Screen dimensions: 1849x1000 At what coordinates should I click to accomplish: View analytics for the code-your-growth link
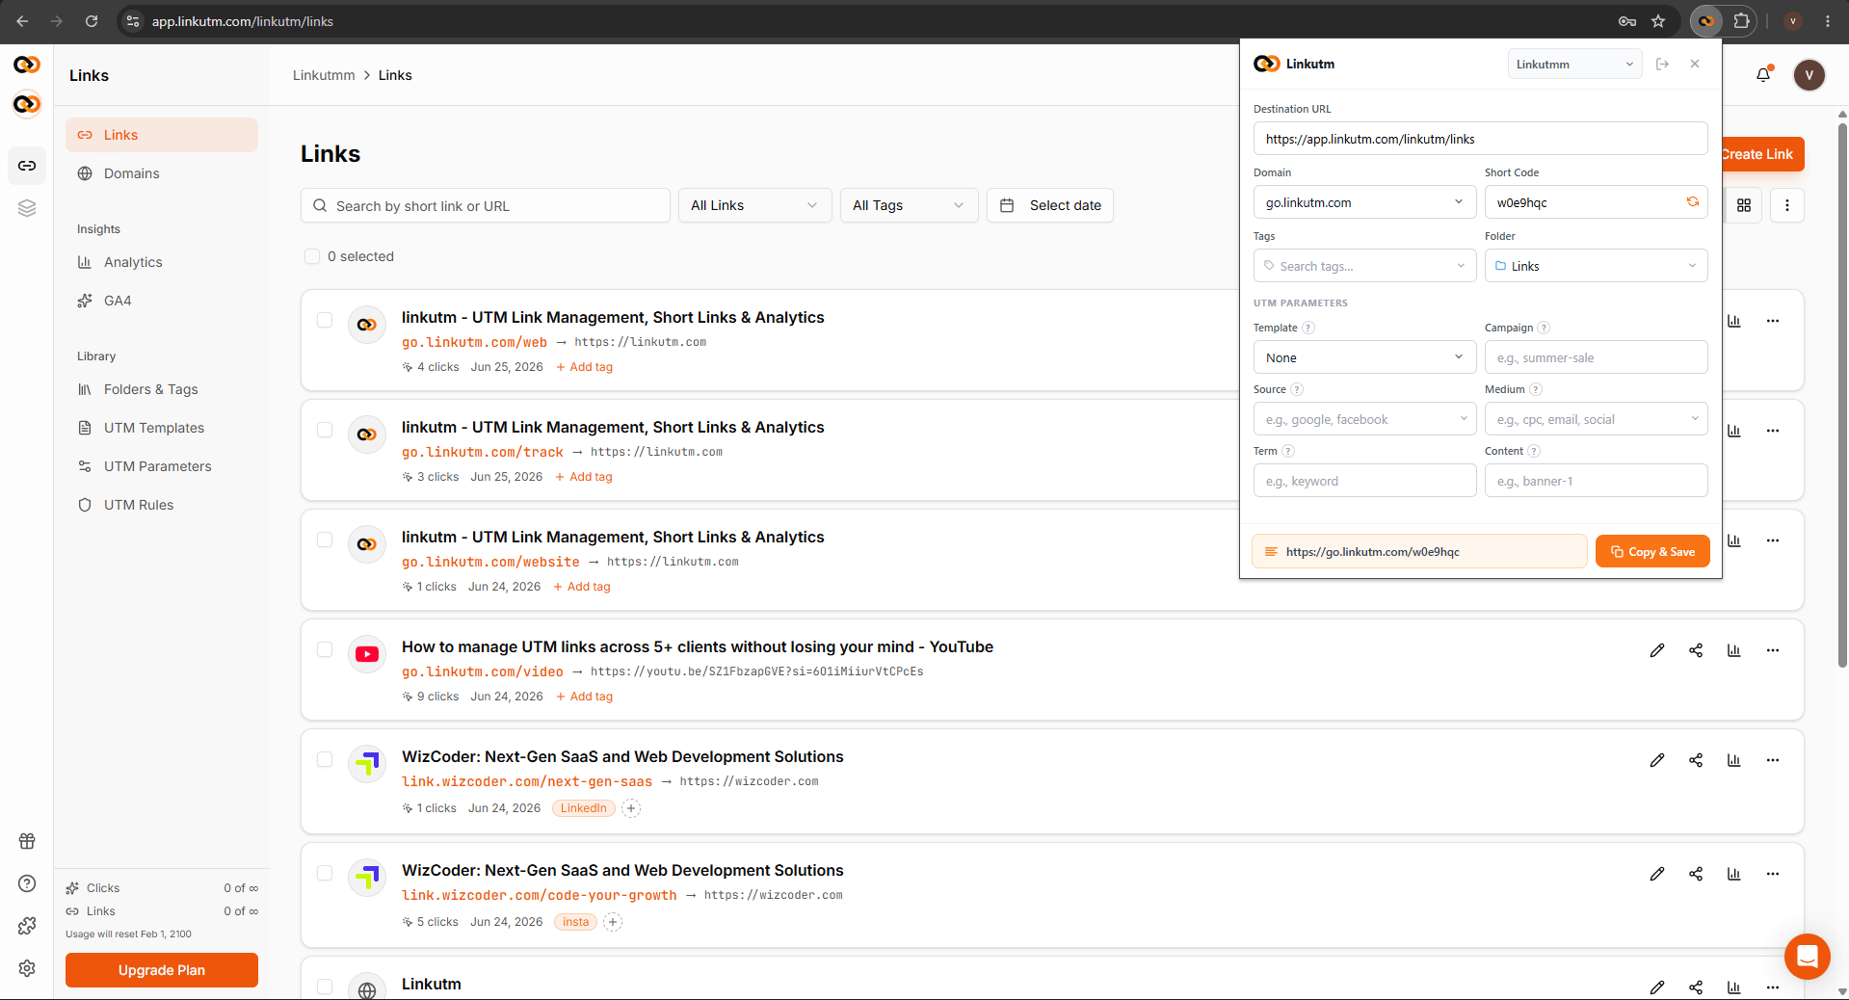click(x=1734, y=874)
